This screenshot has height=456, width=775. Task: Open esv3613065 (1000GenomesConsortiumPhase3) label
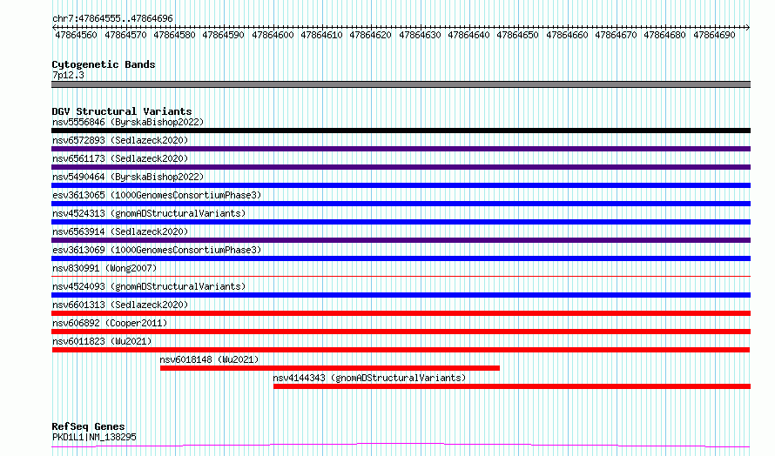pyautogui.click(x=157, y=195)
